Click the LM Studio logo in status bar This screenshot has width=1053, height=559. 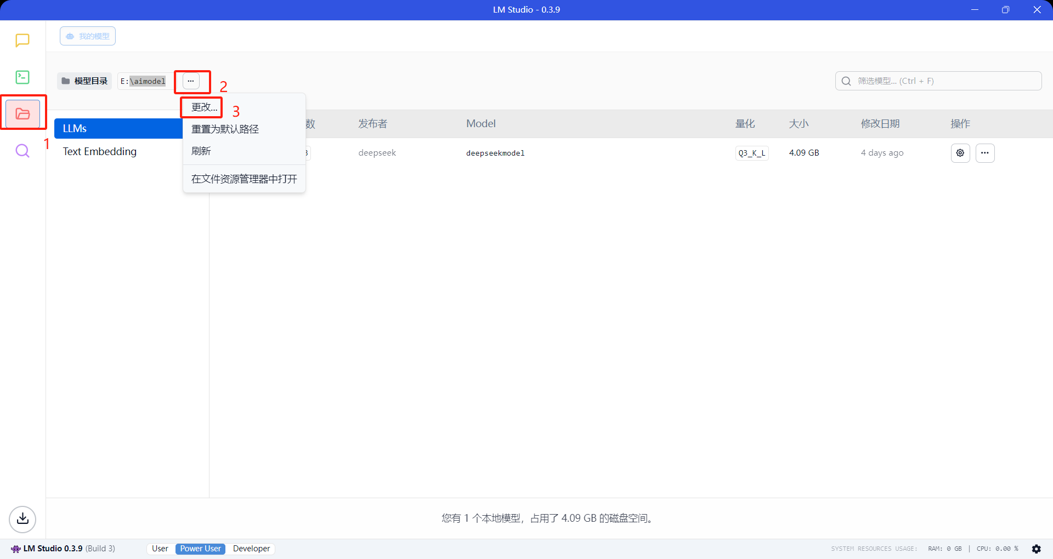tap(16, 549)
